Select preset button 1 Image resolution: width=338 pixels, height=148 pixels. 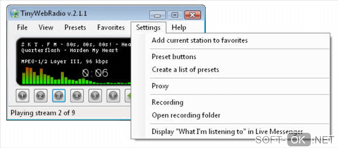(x=23, y=95)
